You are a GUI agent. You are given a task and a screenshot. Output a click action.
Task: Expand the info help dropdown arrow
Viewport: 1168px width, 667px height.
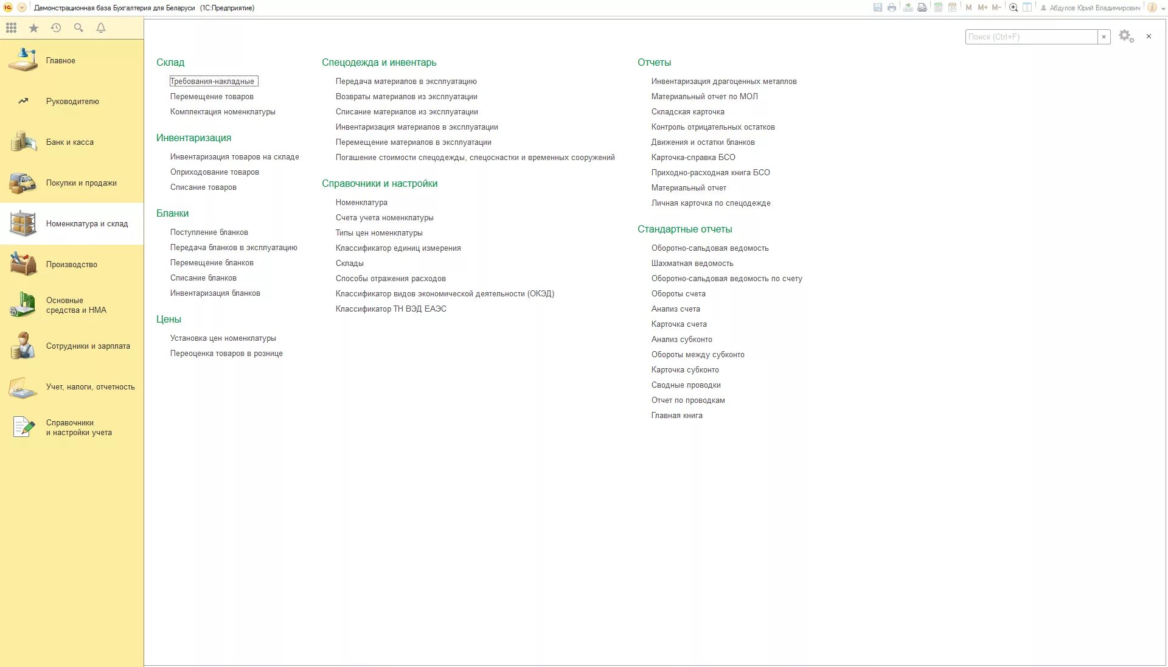pos(1163,8)
